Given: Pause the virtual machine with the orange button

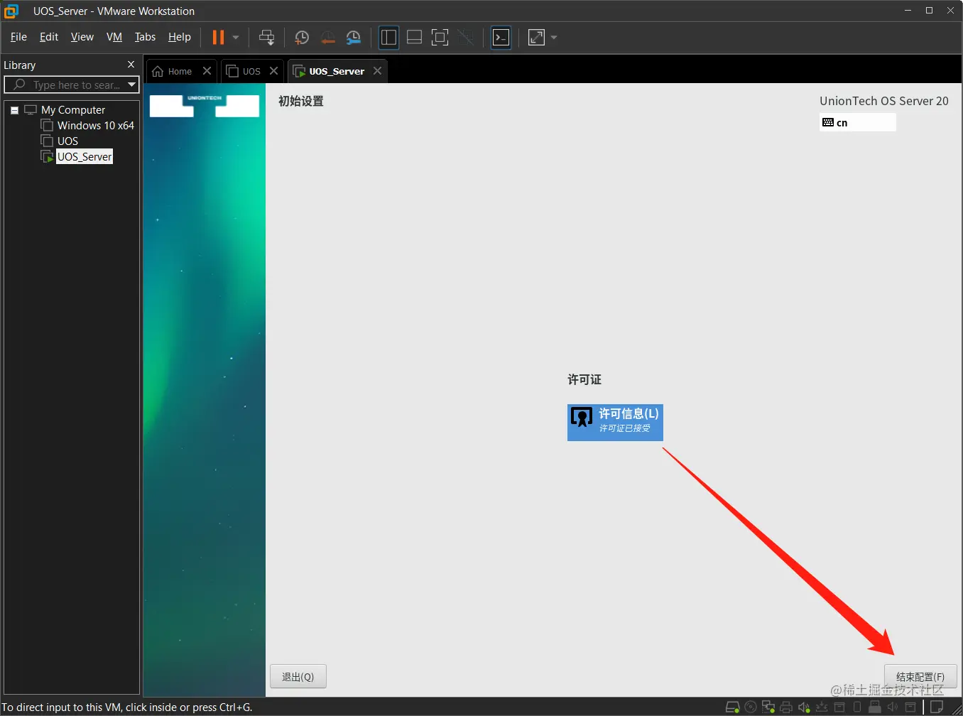Looking at the screenshot, I should [218, 38].
